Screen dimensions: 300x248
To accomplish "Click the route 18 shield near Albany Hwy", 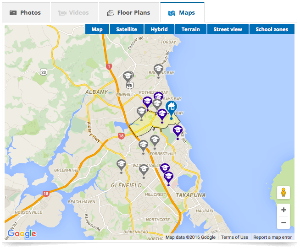I will coord(121,136).
